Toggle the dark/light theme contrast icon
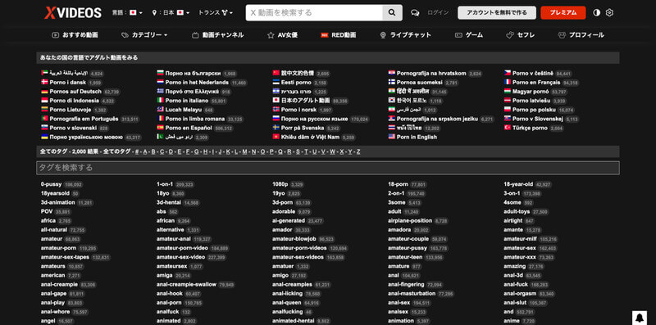The height and width of the screenshot is (325, 656). 597,12
